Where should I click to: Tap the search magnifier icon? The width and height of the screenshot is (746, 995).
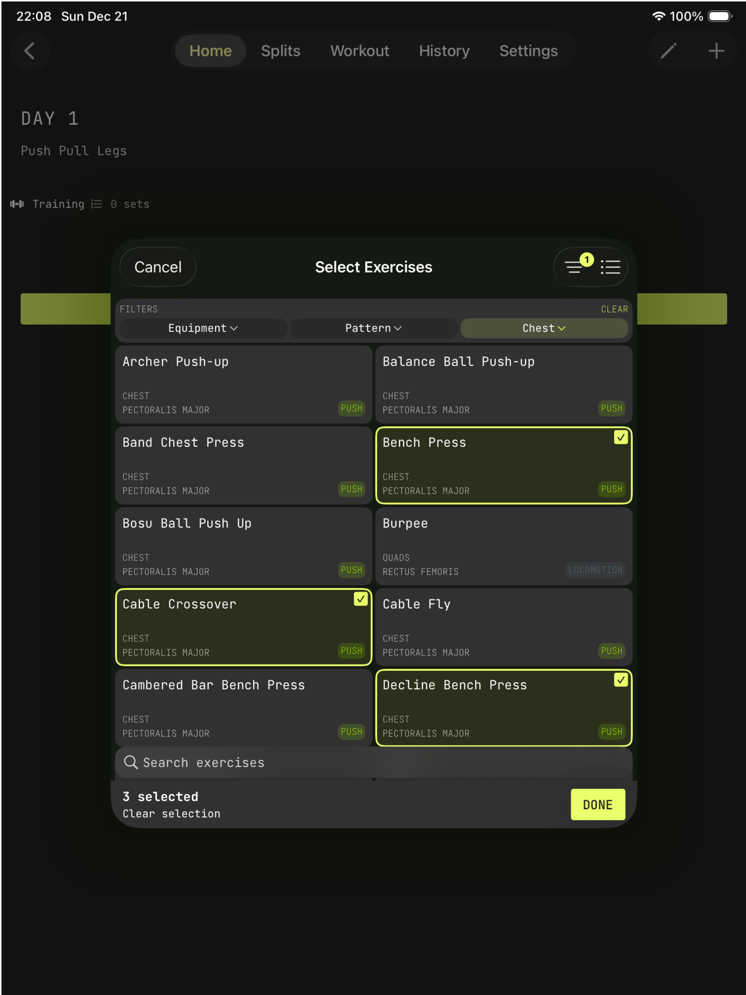[x=130, y=762]
